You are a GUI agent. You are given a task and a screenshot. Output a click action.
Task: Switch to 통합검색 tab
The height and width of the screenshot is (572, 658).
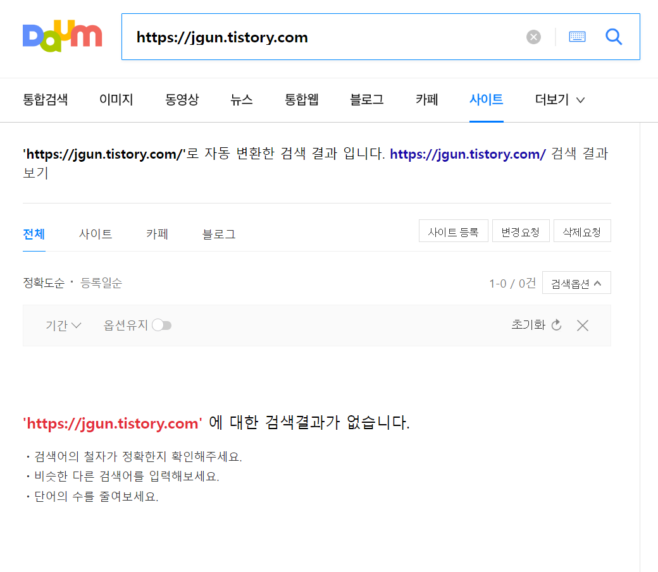[46, 100]
